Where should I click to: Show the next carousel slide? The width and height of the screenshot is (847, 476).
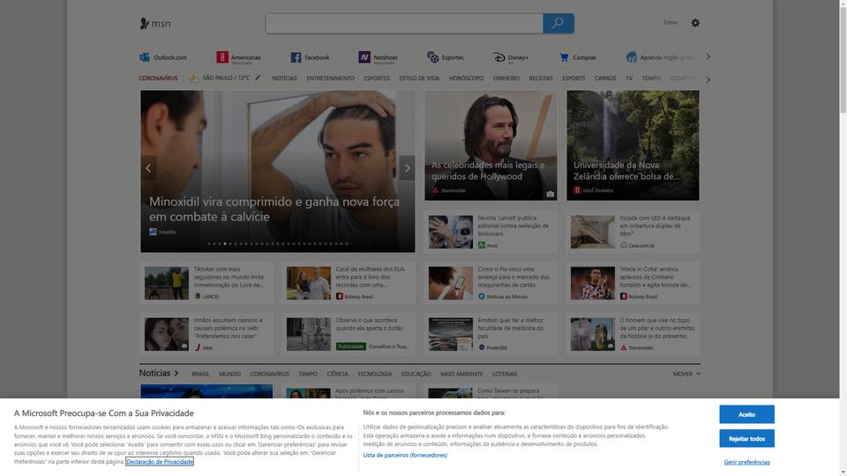pyautogui.click(x=408, y=168)
